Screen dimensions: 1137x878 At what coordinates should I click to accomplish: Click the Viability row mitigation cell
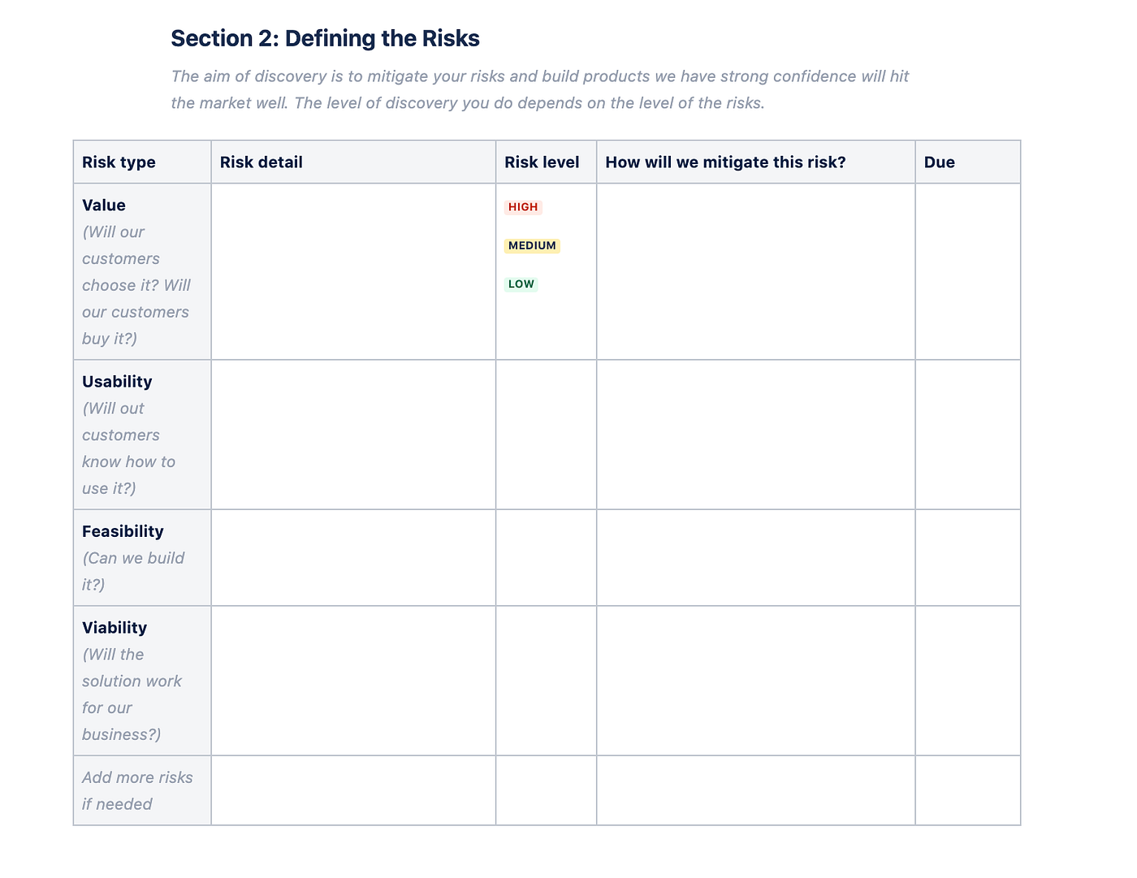coord(756,681)
